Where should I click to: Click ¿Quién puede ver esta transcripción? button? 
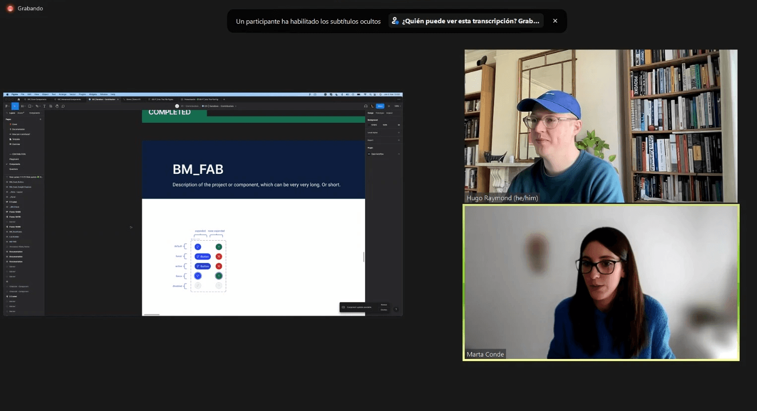(466, 21)
